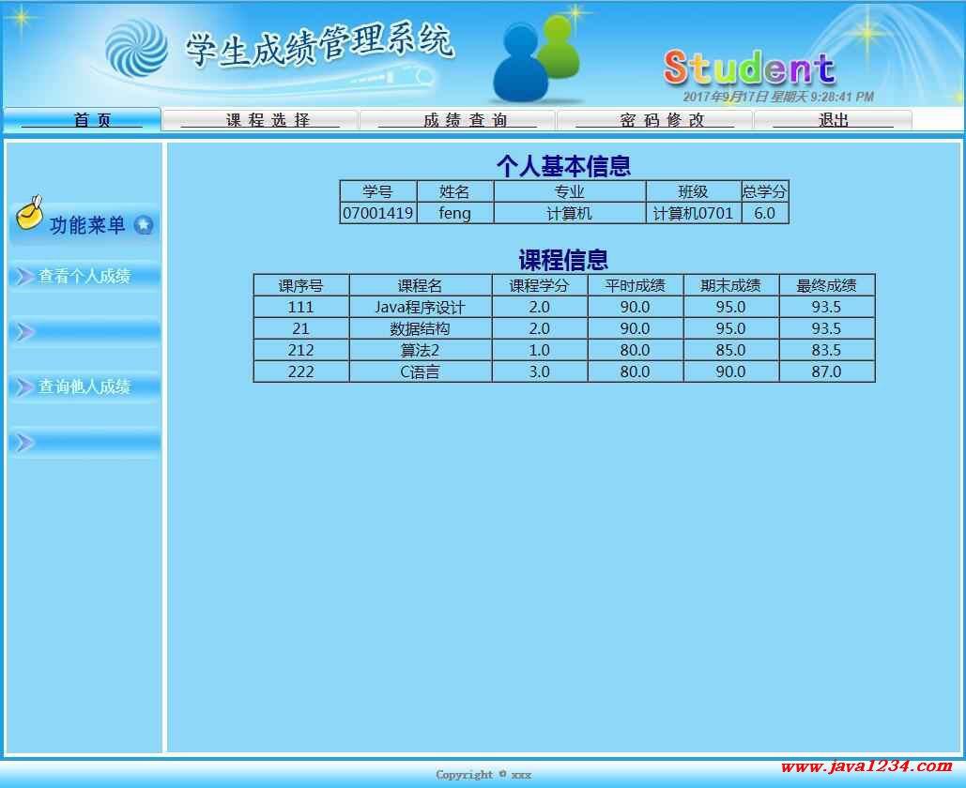Log out using the 退出 tab

click(833, 120)
